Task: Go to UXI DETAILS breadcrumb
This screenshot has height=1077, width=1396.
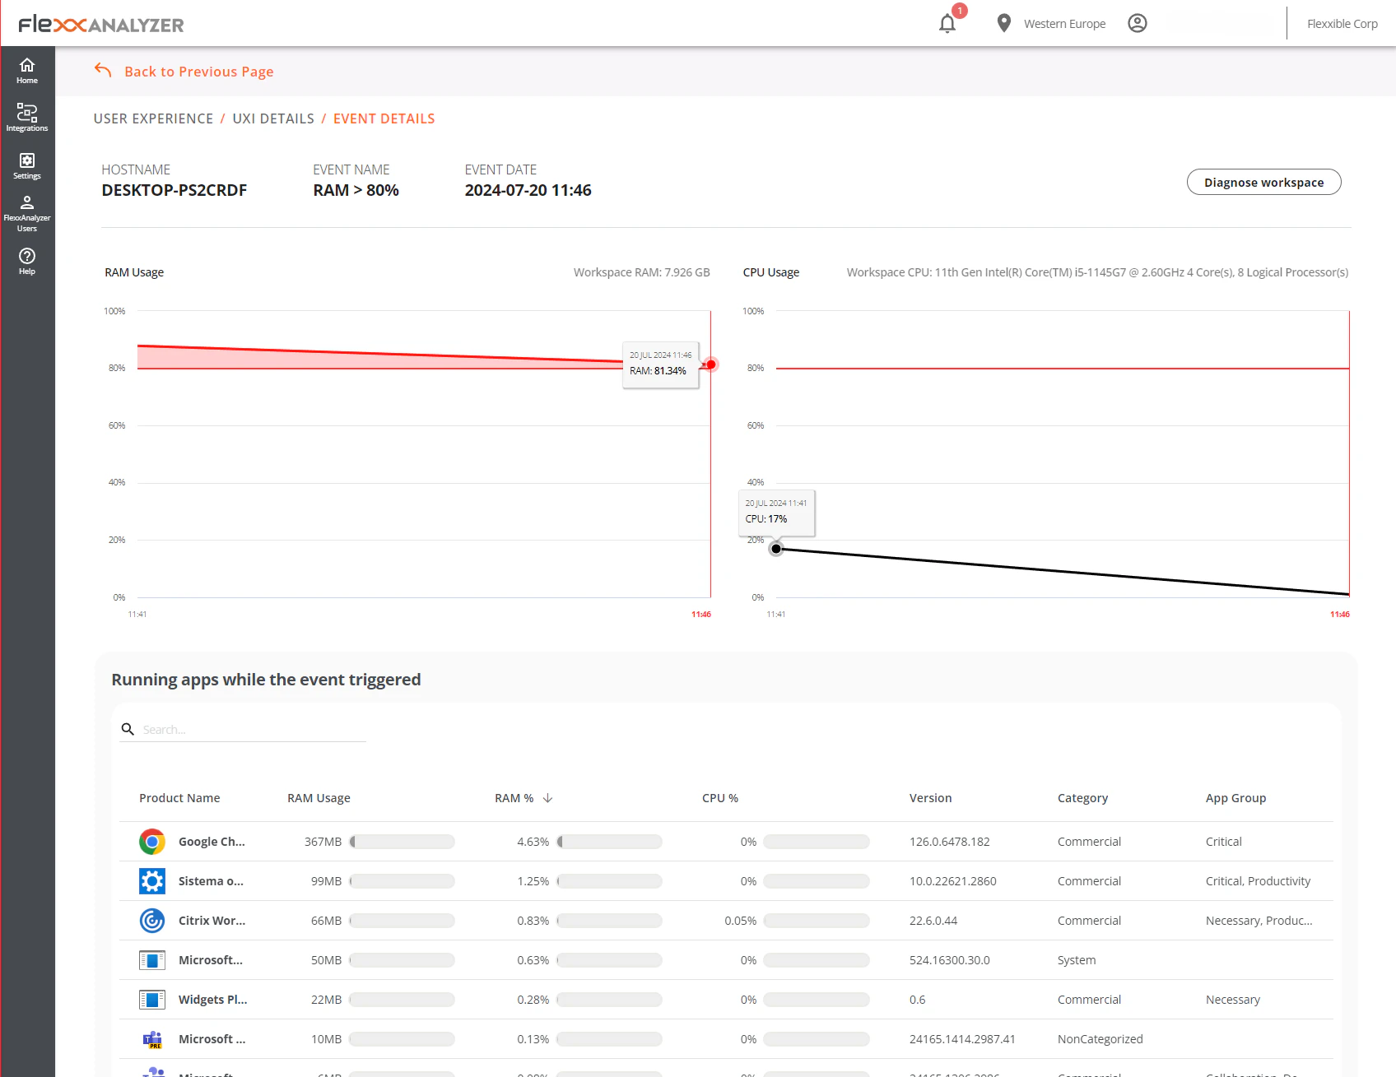Action: pos(273,118)
